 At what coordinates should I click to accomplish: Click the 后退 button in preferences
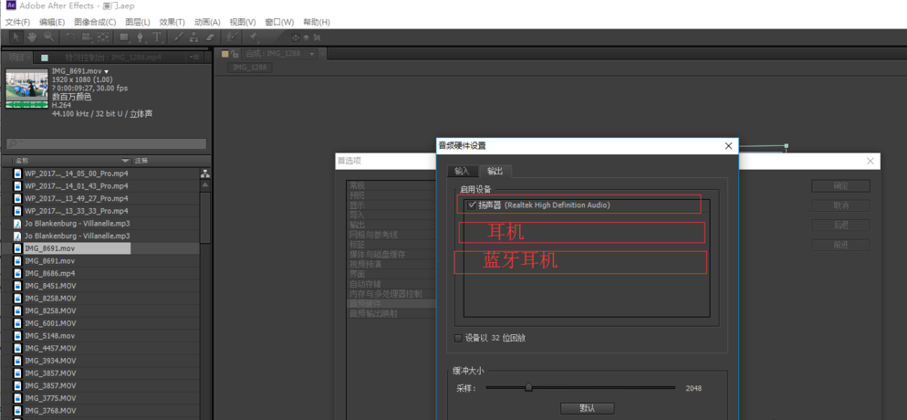(841, 225)
